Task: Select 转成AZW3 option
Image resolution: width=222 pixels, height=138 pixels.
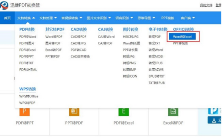Action: point(156,70)
